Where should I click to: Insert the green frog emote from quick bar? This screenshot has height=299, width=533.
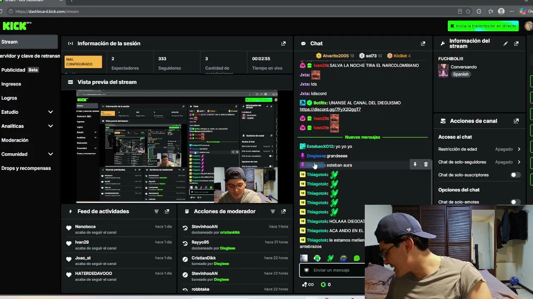coord(357,258)
